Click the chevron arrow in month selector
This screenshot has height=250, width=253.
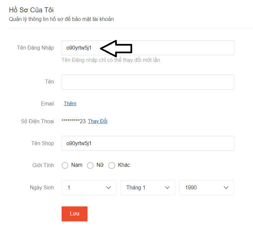[167, 187]
